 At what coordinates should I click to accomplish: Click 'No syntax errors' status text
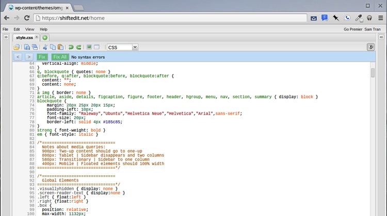(88, 57)
